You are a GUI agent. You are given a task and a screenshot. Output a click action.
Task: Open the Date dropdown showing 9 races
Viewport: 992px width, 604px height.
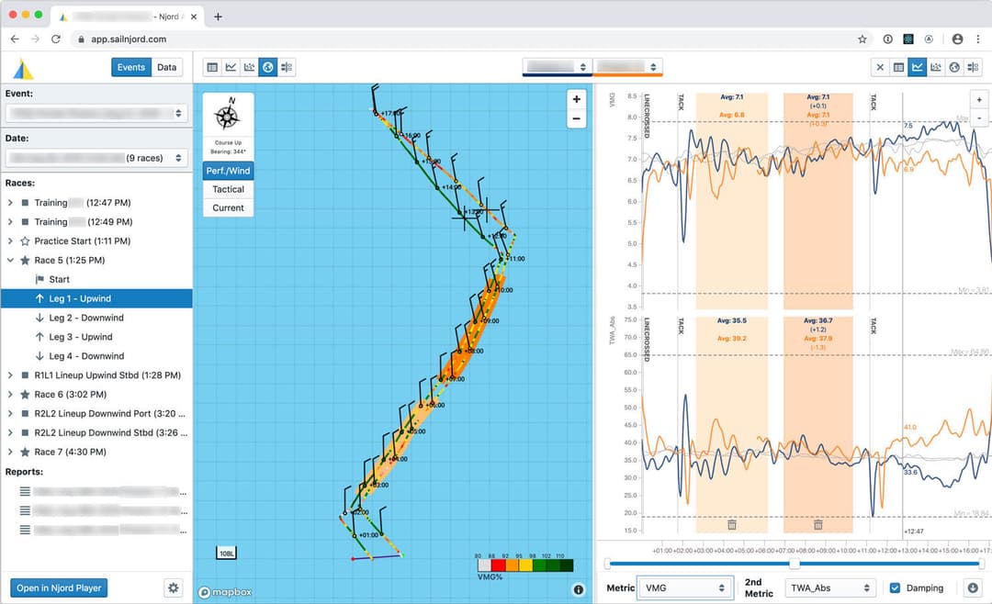click(96, 158)
